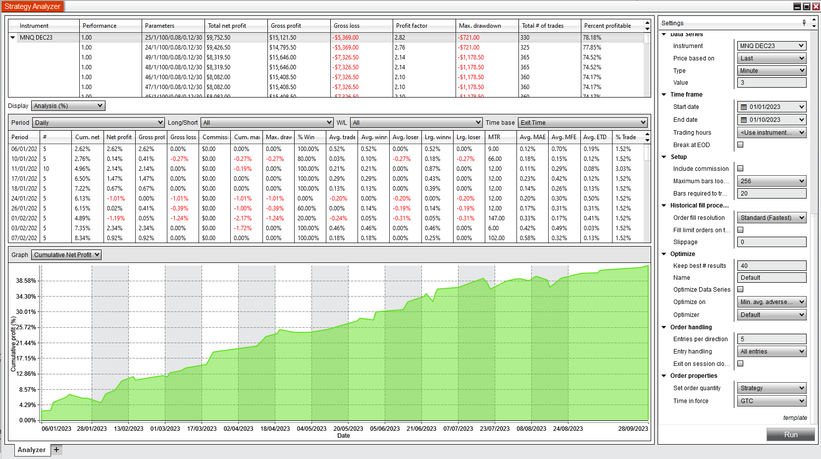The image size is (821, 459).
Task: Open the template link
Action: pyautogui.click(x=795, y=418)
